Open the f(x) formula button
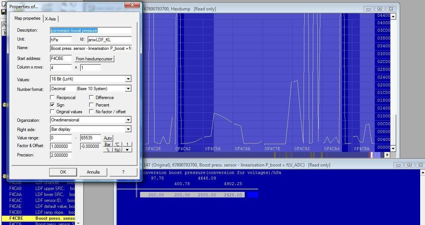 117,150
